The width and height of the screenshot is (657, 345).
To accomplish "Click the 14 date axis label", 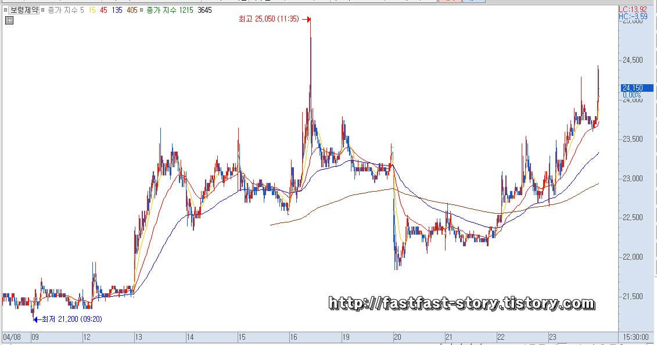I will coord(190,337).
